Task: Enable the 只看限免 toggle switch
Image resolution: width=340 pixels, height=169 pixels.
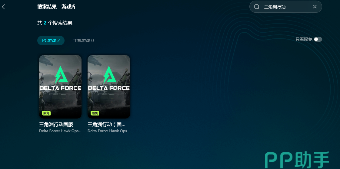Action: point(318,39)
